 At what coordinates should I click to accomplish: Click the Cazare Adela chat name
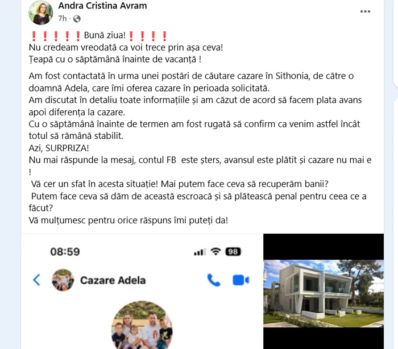pyautogui.click(x=113, y=280)
